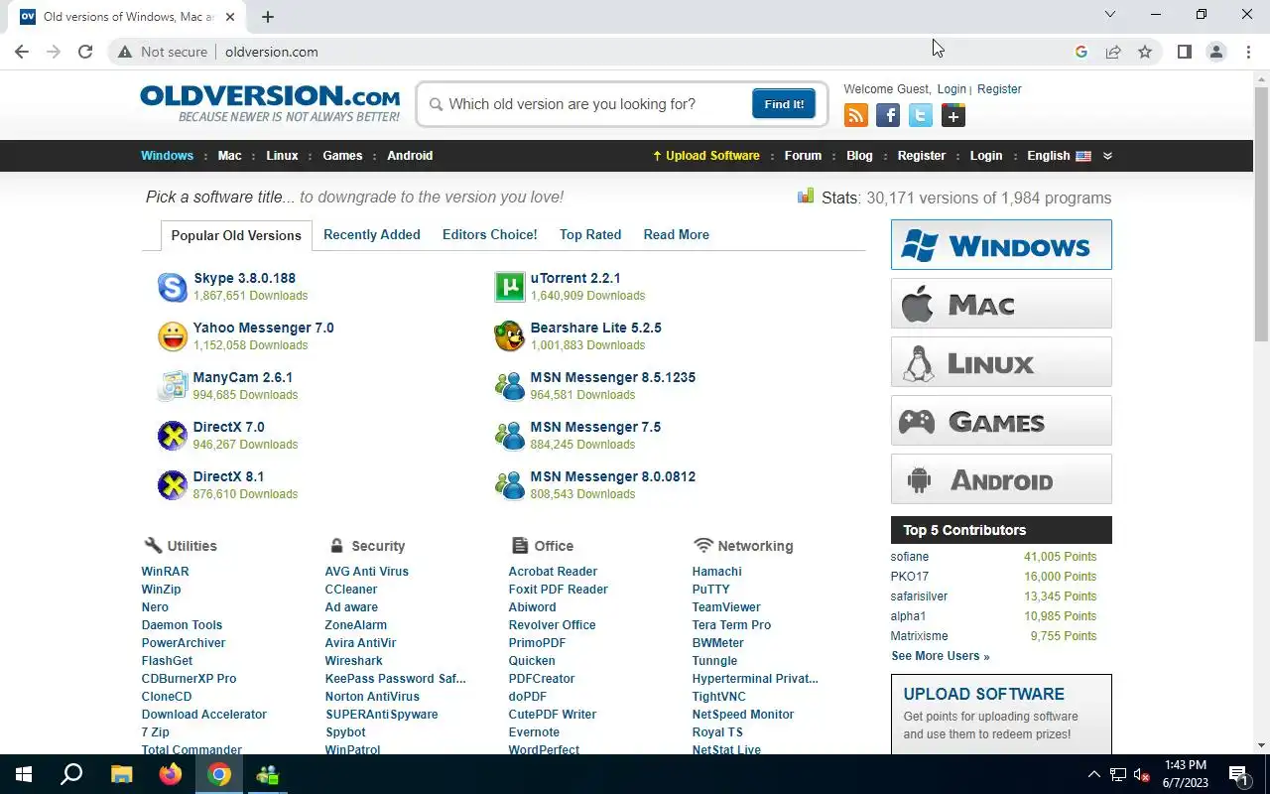Open Chrome three-dot menu
The width and height of the screenshot is (1270, 794).
(1248, 52)
